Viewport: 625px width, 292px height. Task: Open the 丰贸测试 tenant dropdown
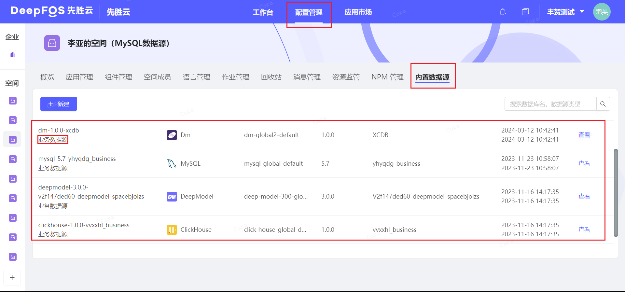(565, 12)
